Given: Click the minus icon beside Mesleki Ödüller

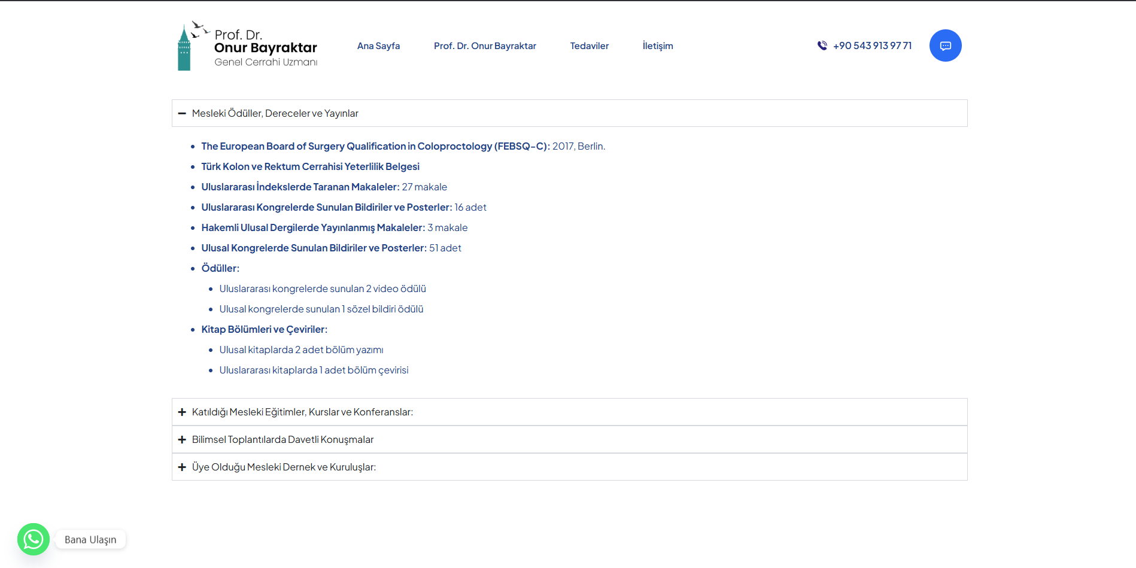Looking at the screenshot, I should (x=182, y=113).
